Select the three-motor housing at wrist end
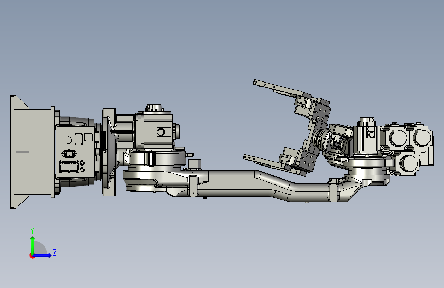444x288 pixels. pos(407,149)
